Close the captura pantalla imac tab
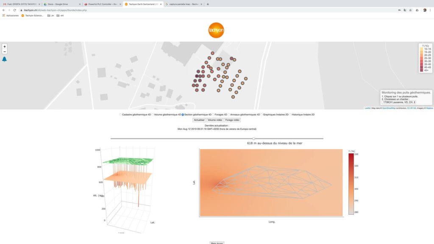Screen dimensions: 434x244 point(201,4)
